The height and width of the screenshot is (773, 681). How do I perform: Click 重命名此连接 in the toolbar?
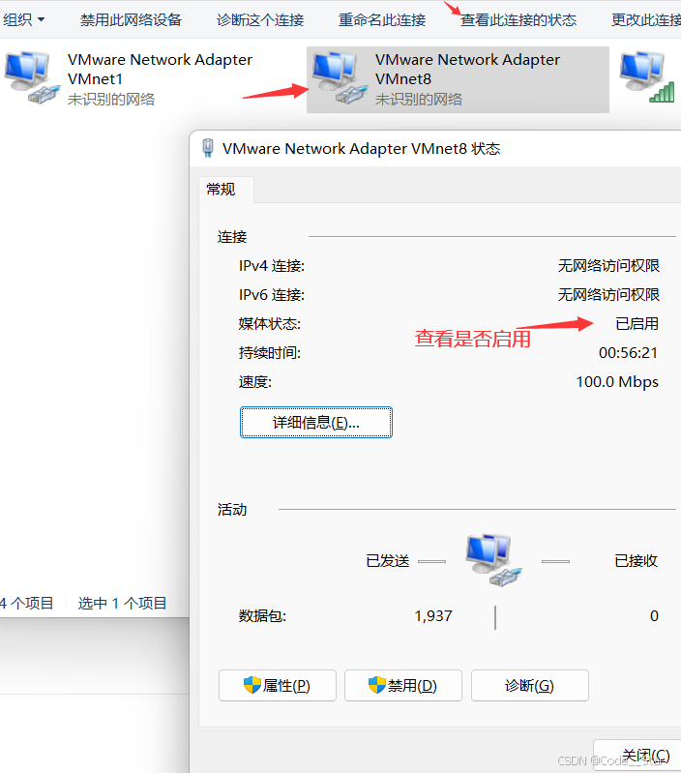tap(382, 19)
